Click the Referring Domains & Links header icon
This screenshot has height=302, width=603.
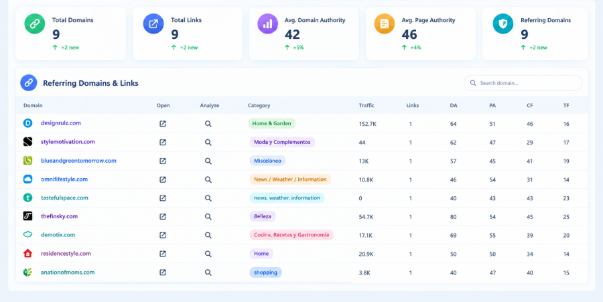[28, 82]
